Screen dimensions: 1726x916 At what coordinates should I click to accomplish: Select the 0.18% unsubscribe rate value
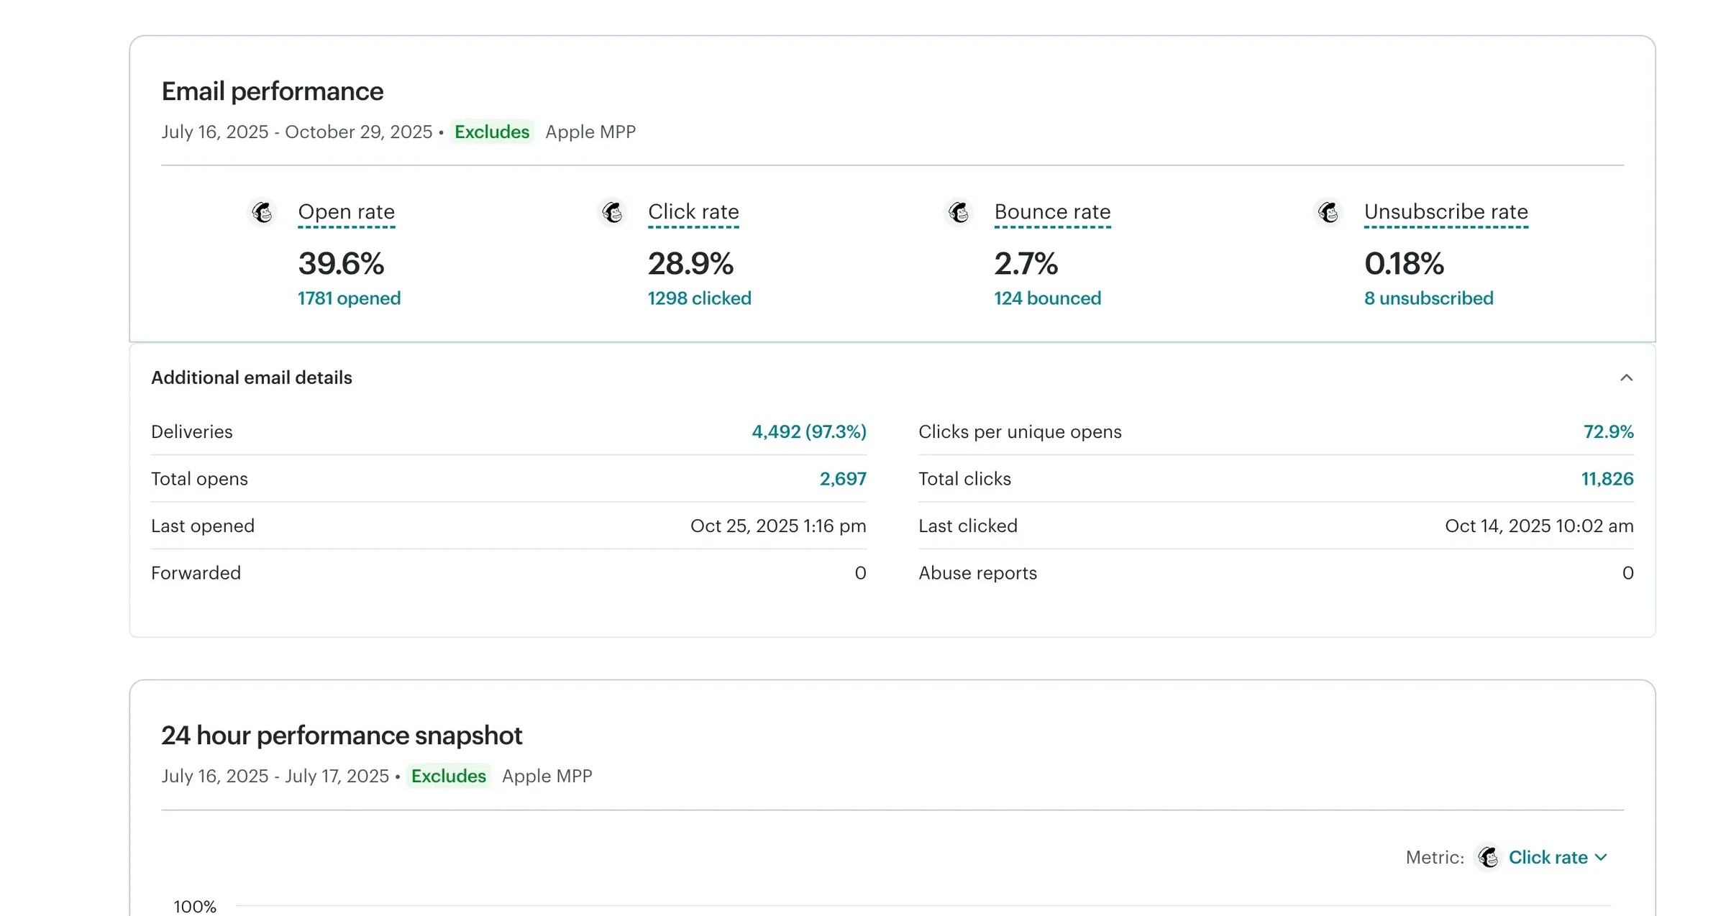tap(1404, 263)
